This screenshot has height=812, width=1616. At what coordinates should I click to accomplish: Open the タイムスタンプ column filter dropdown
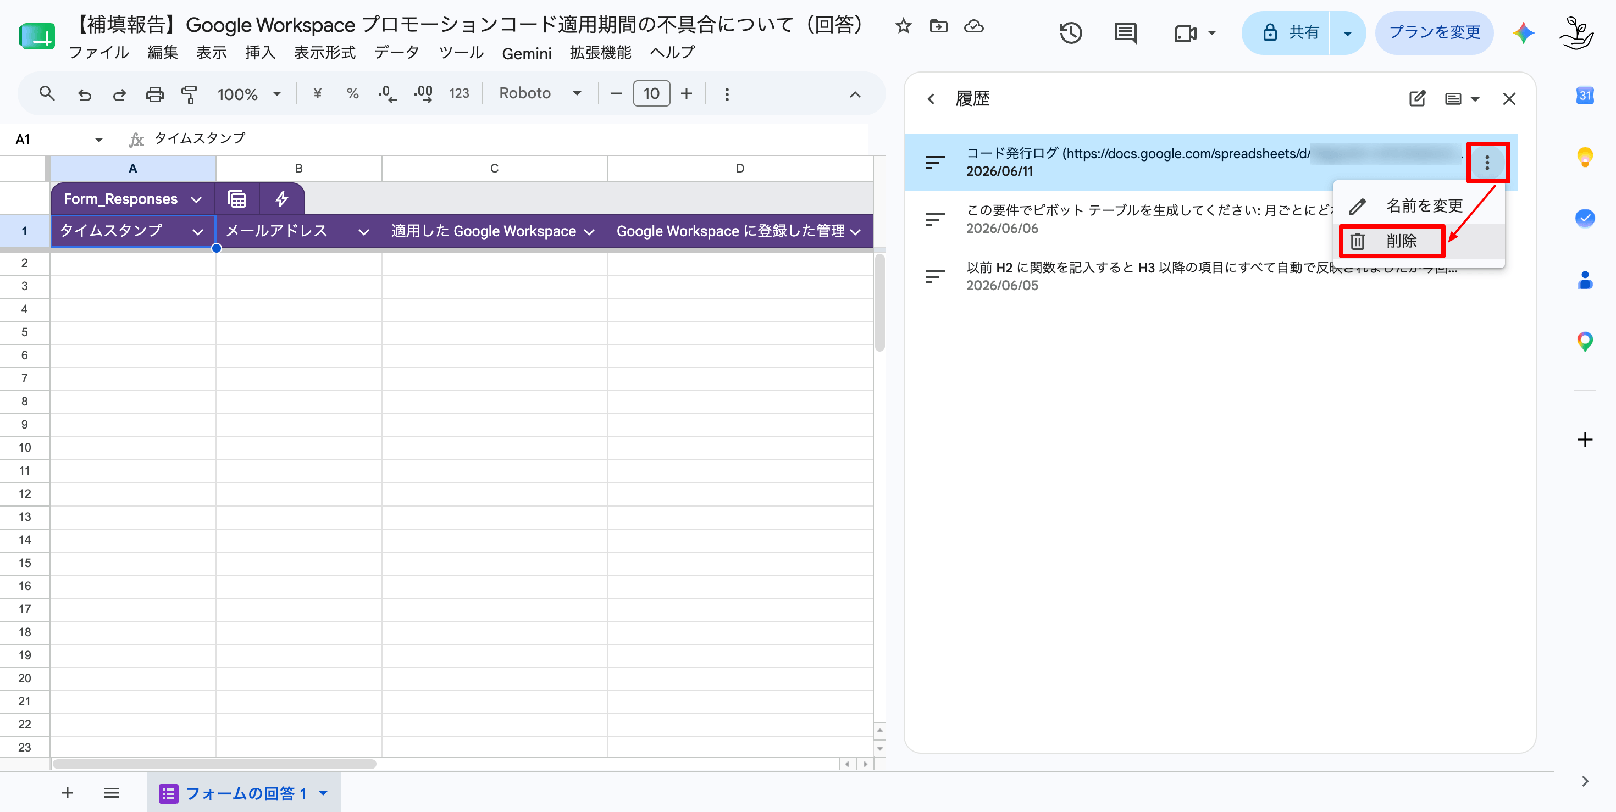click(x=198, y=231)
